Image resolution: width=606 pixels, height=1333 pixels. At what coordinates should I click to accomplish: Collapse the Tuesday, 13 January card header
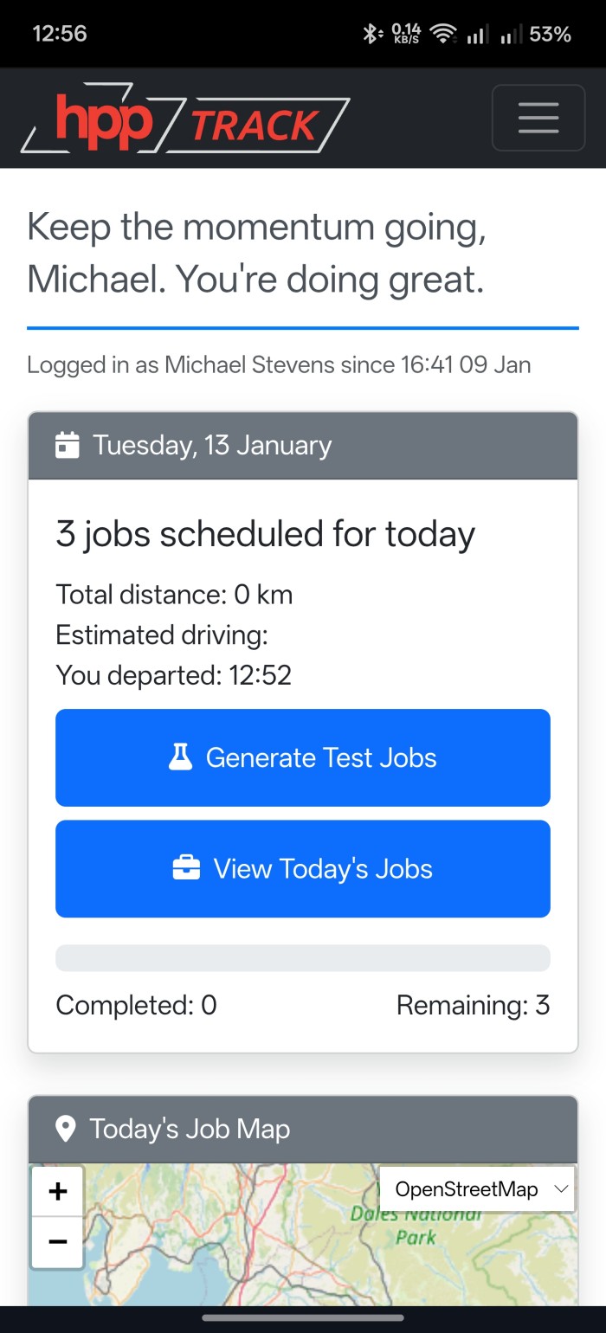pyautogui.click(x=303, y=445)
